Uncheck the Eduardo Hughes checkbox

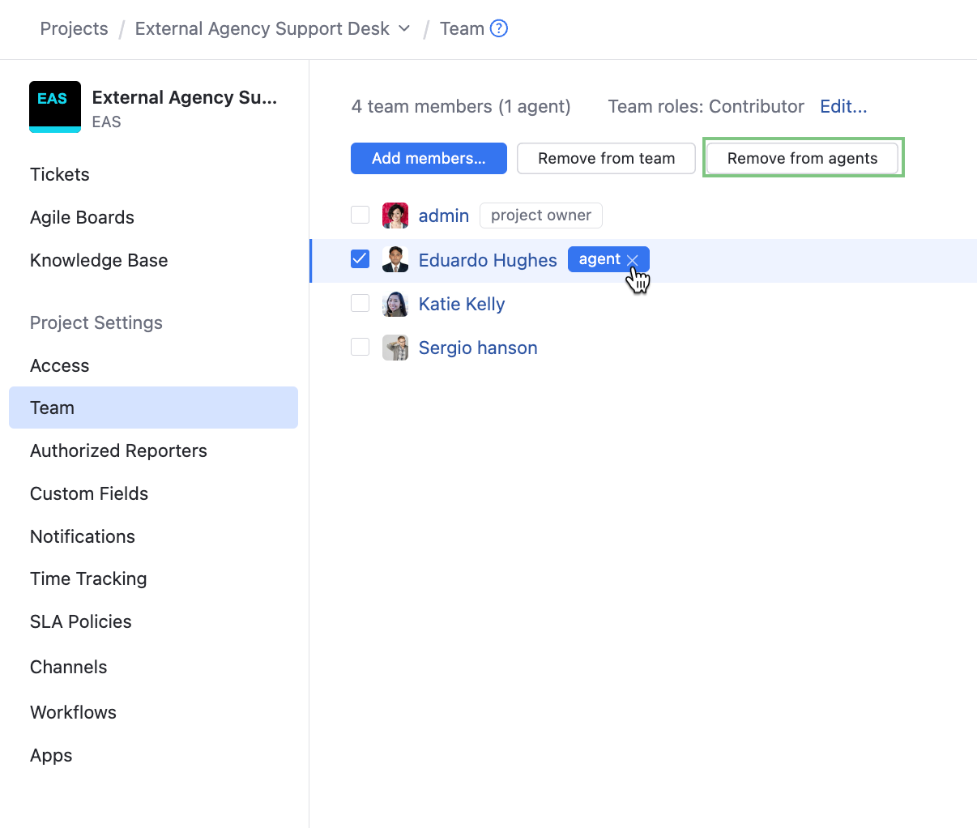click(361, 258)
